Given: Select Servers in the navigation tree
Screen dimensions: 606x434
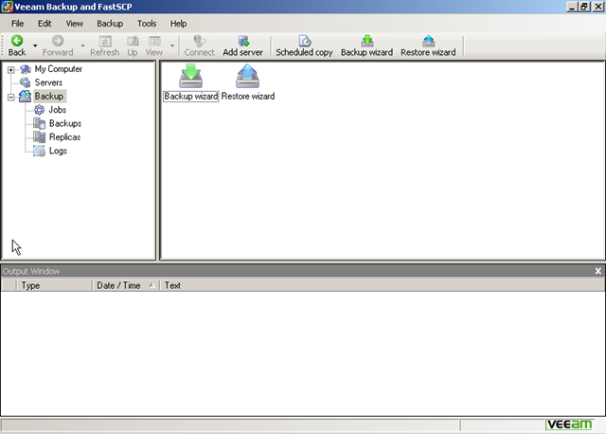Looking at the screenshot, I should click(48, 82).
